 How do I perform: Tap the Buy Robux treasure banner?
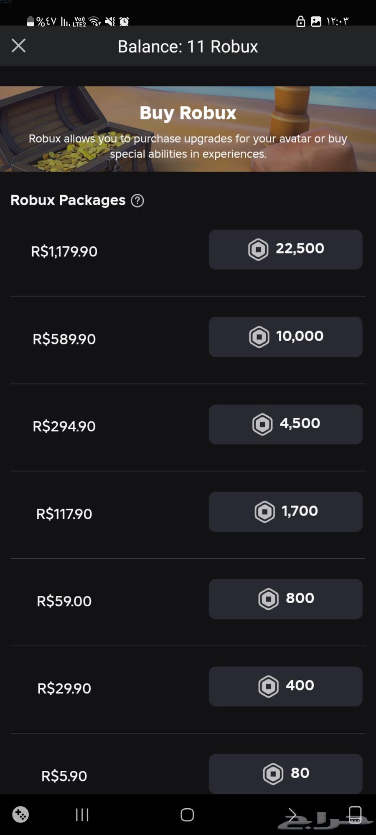(188, 129)
